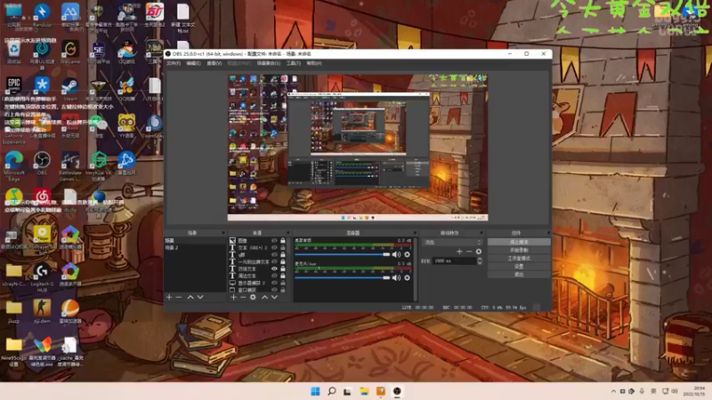The width and height of the screenshot is (712, 400).
Task: Move scene up with Scenes up arrow
Action: [190, 297]
